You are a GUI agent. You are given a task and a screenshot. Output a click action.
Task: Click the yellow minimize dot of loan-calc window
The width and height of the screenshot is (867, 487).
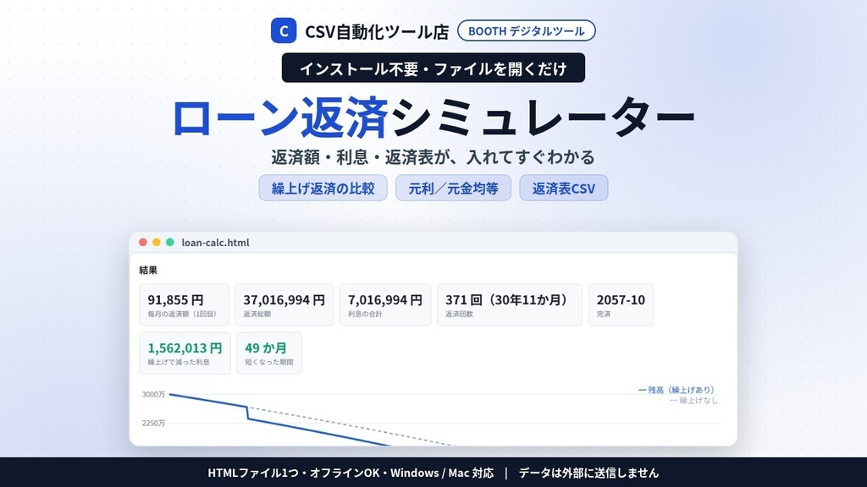[157, 242]
